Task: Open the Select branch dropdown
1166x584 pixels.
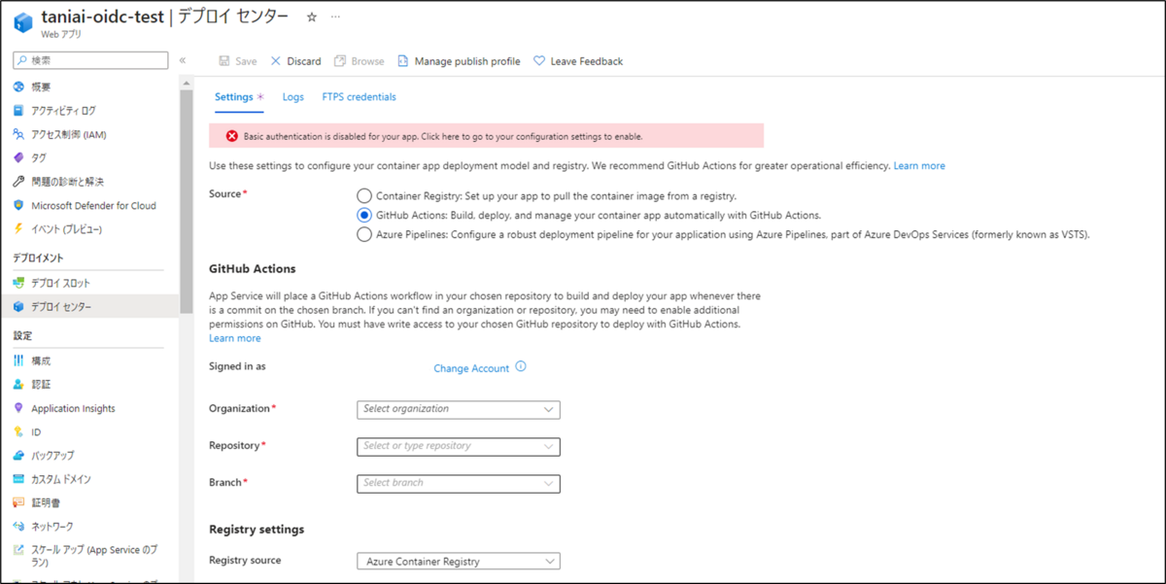Action: pyautogui.click(x=459, y=483)
